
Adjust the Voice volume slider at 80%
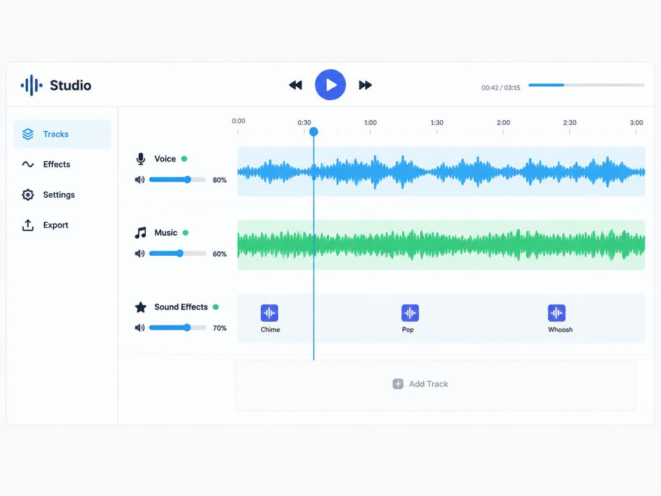pos(178,180)
